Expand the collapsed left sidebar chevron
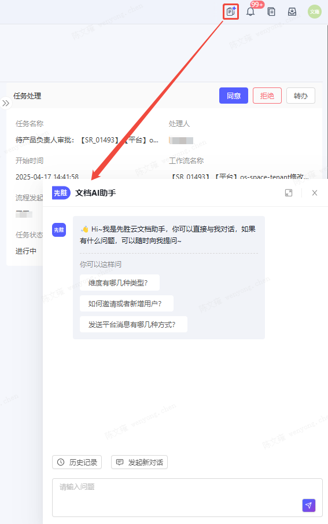 (6, 103)
